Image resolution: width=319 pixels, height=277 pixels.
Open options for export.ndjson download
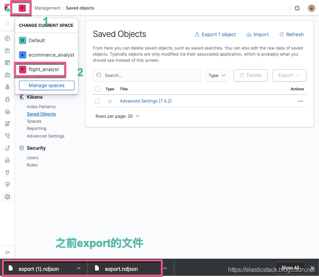coord(165,269)
